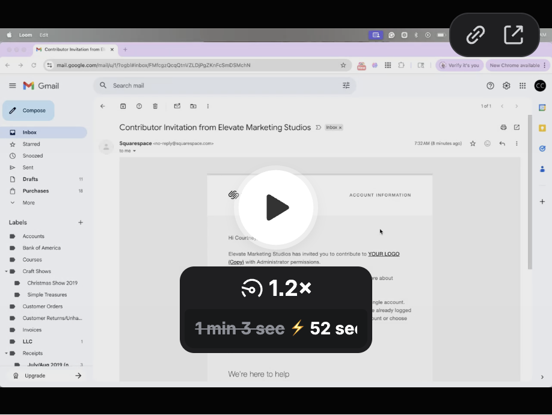Screen dimensions: 552x415
Task: Open Bank of America label
Action: pos(41,248)
